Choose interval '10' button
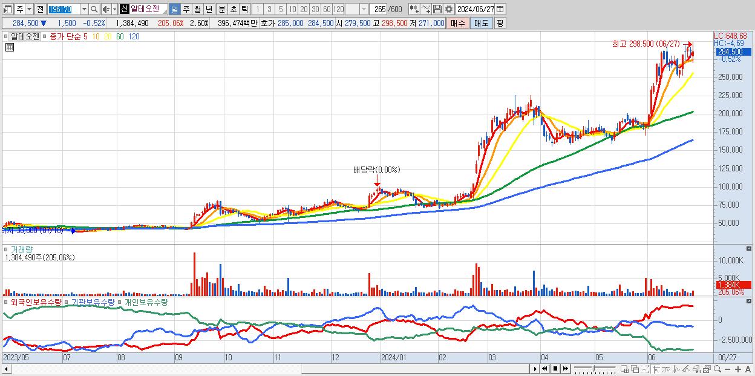 [x=292, y=9]
